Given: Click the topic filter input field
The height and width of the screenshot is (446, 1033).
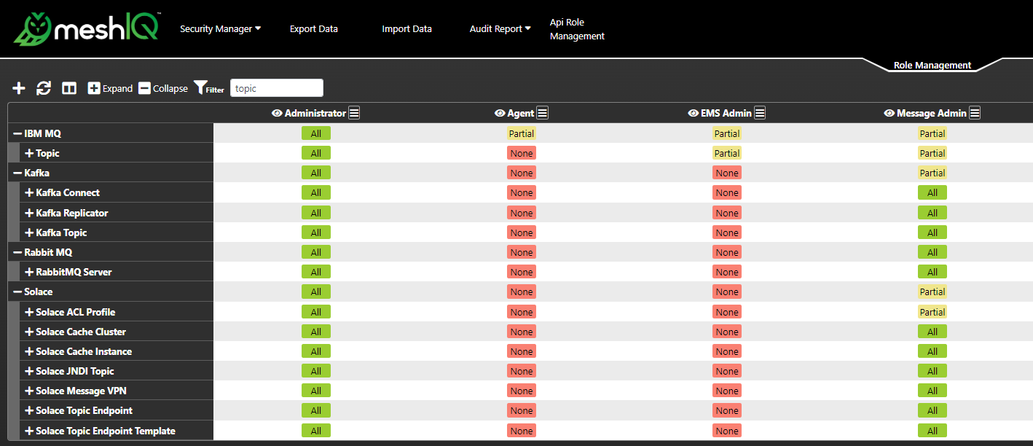Looking at the screenshot, I should pyautogui.click(x=276, y=87).
